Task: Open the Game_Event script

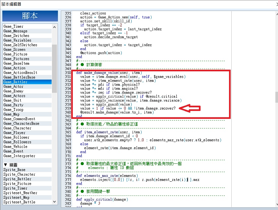Action: 27,151
